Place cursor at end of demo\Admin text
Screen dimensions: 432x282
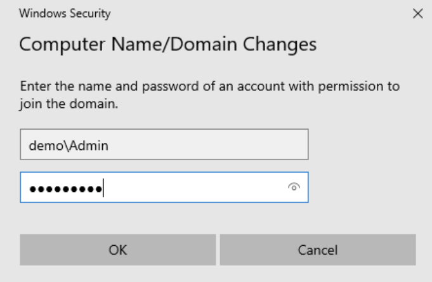tap(109, 145)
